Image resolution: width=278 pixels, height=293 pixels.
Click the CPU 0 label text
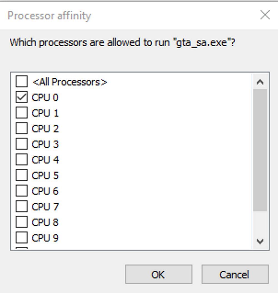[45, 97]
